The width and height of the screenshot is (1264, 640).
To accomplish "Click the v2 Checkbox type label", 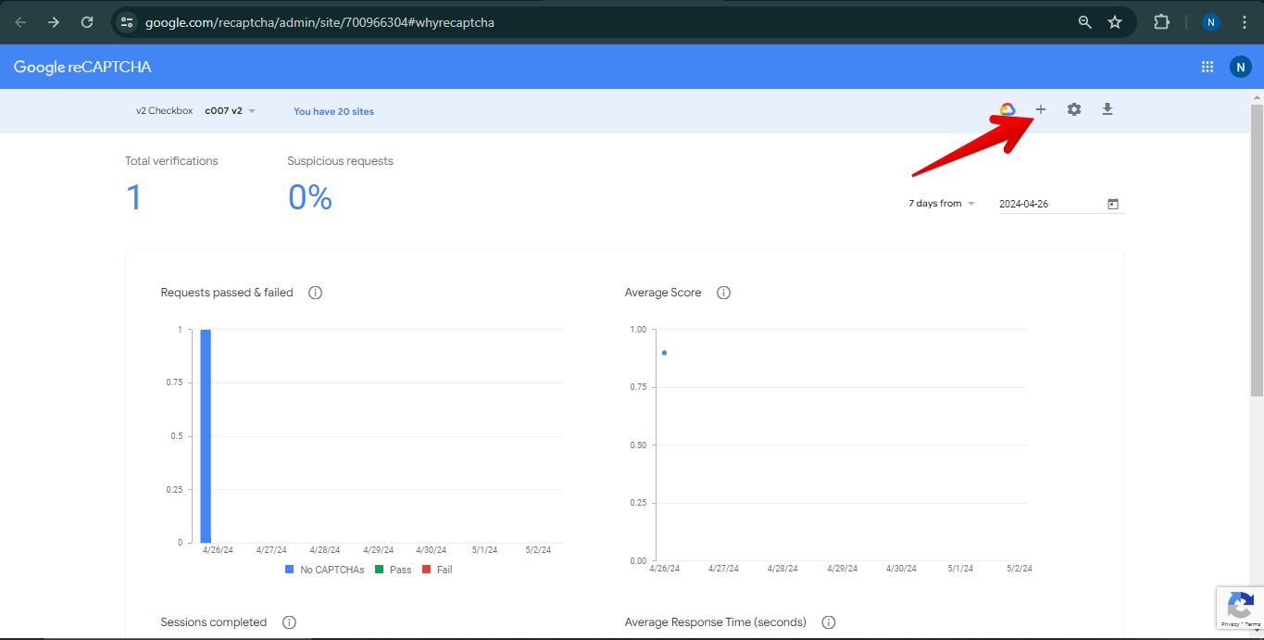I will (164, 111).
